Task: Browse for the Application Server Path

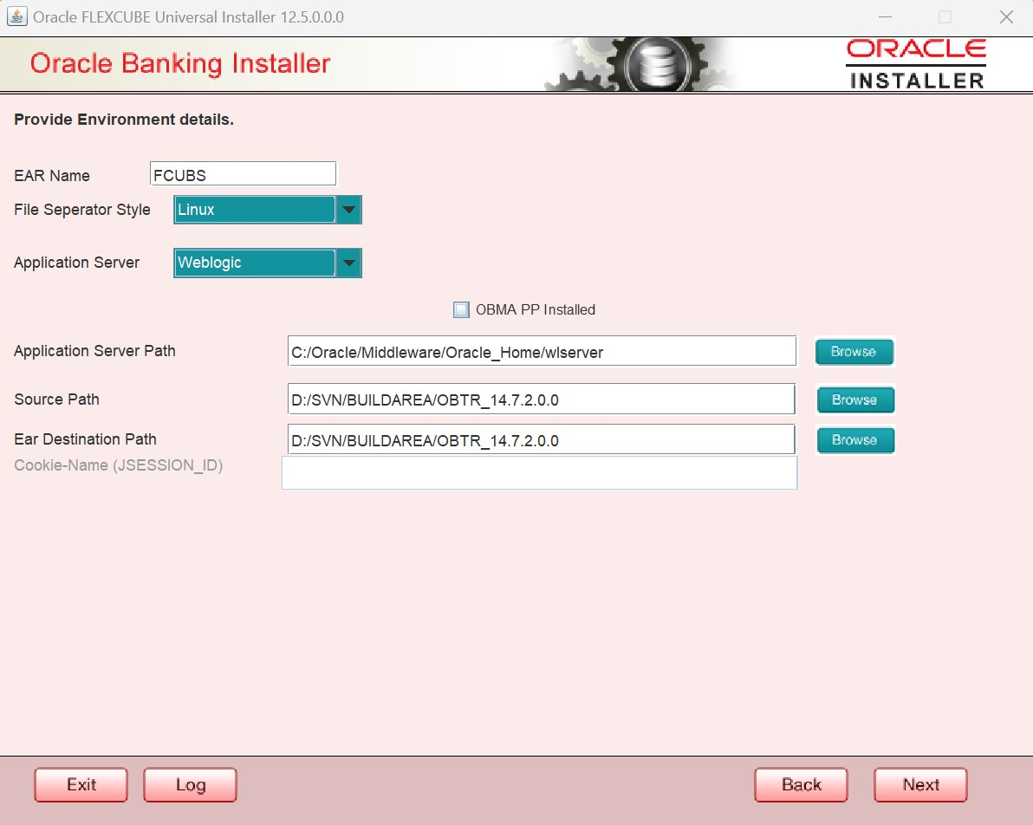Action: 854,351
